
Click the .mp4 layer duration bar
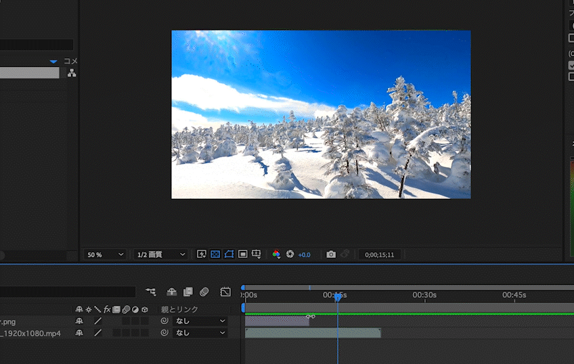point(313,333)
